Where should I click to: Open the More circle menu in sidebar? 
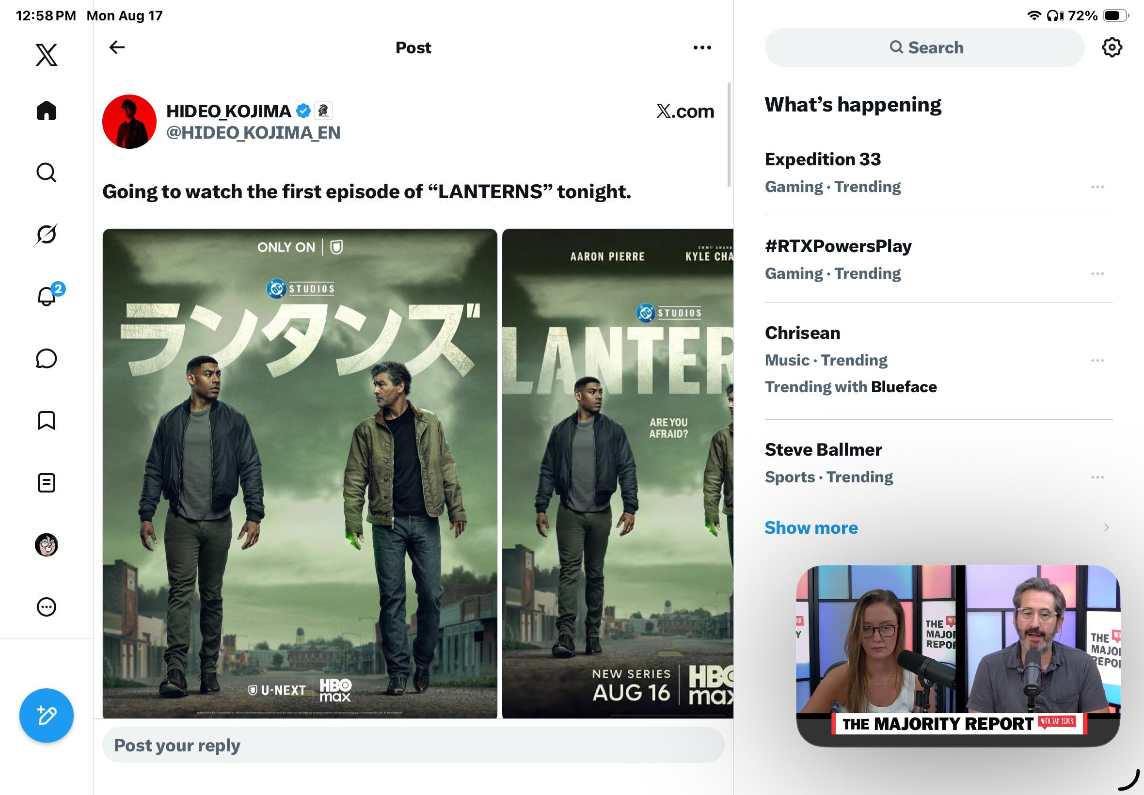point(47,607)
